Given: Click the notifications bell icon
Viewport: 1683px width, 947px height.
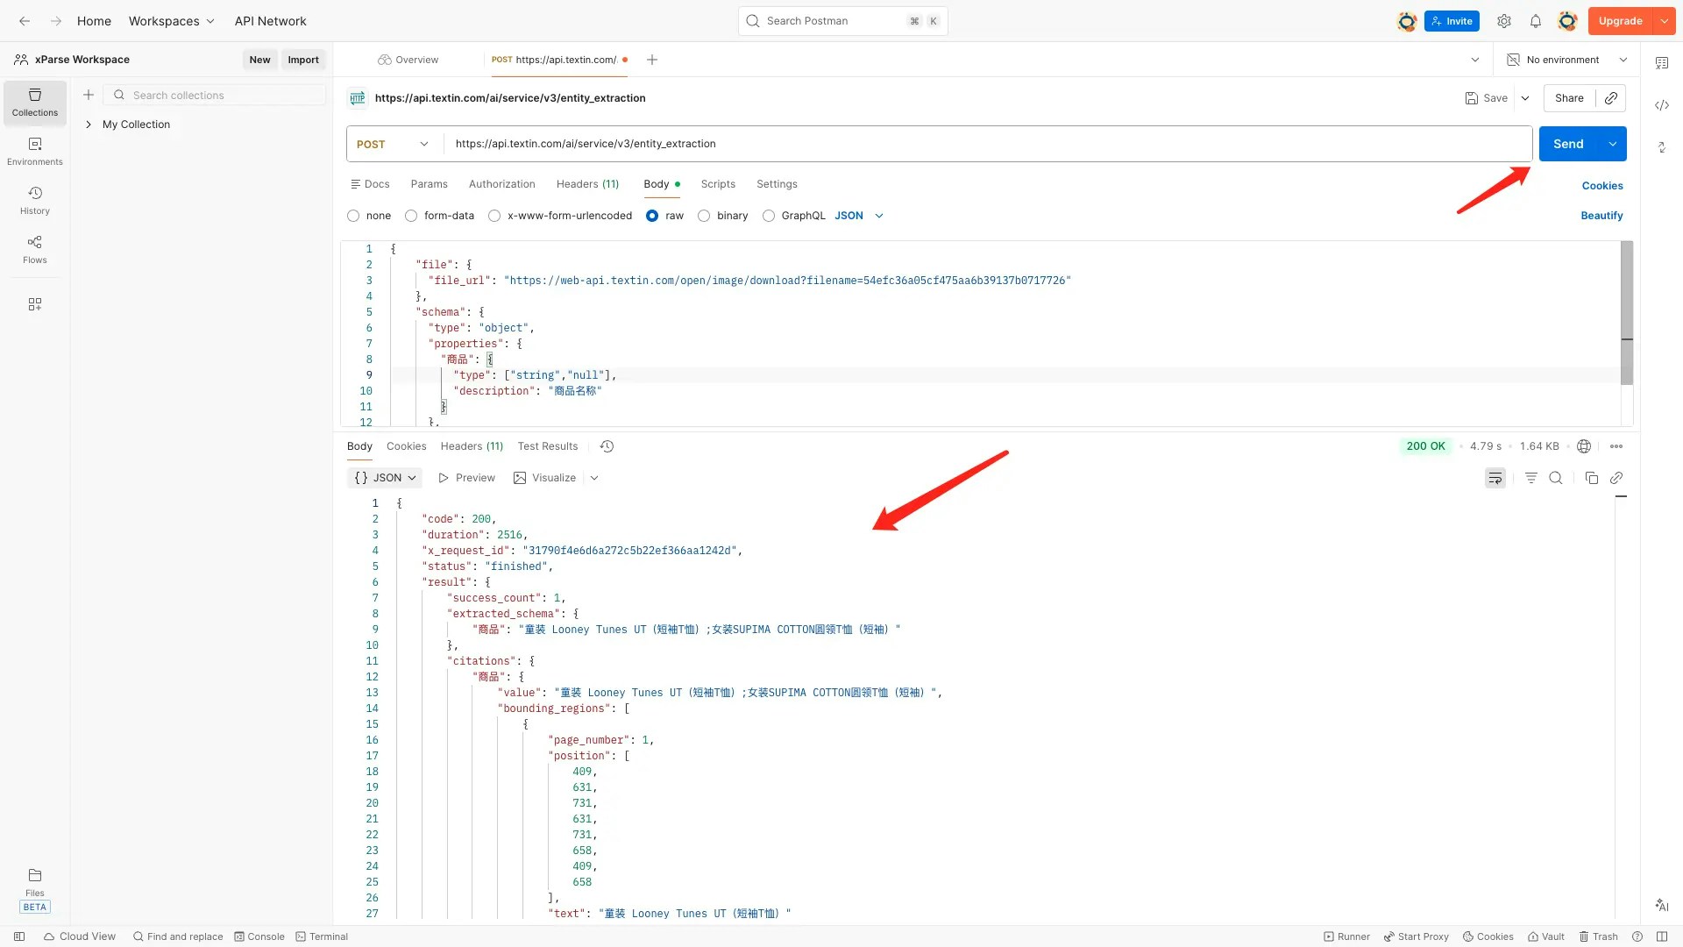Looking at the screenshot, I should click(x=1535, y=21).
